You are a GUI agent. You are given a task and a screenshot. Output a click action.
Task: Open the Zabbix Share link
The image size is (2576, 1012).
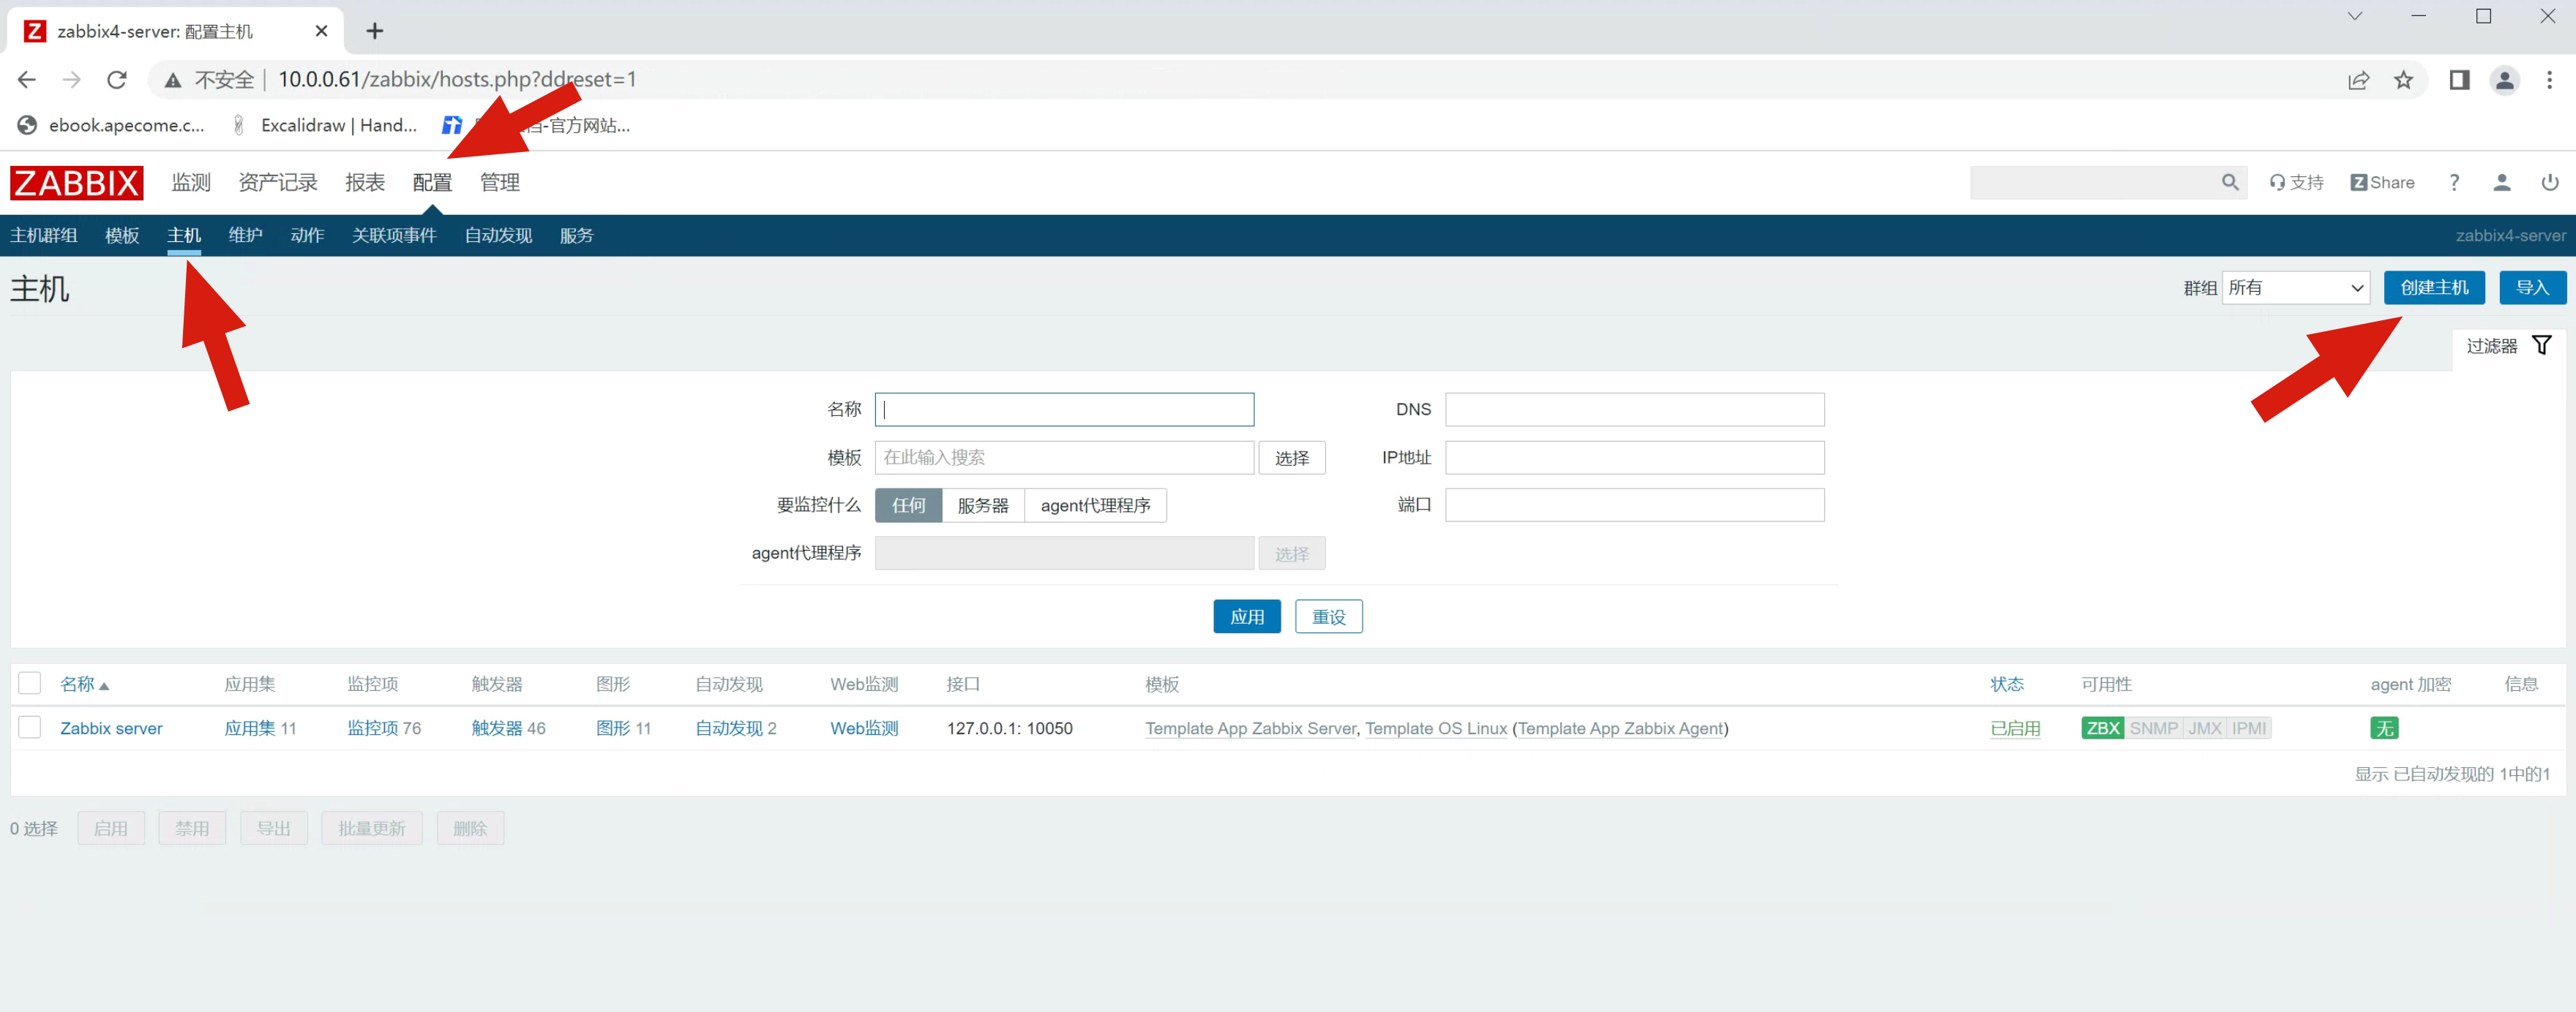click(2382, 182)
